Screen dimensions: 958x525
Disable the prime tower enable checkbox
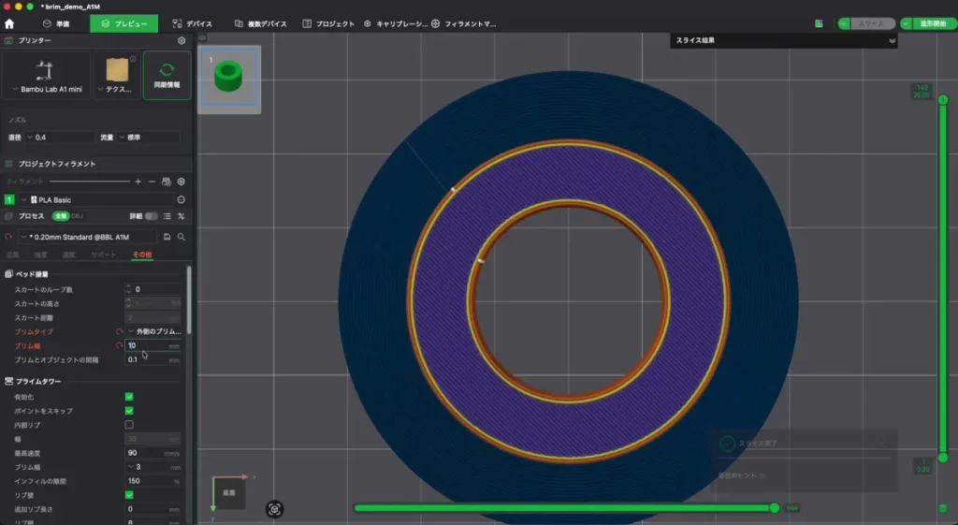129,397
